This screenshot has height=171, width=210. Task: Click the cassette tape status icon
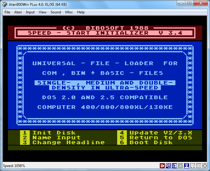[x=199, y=166]
